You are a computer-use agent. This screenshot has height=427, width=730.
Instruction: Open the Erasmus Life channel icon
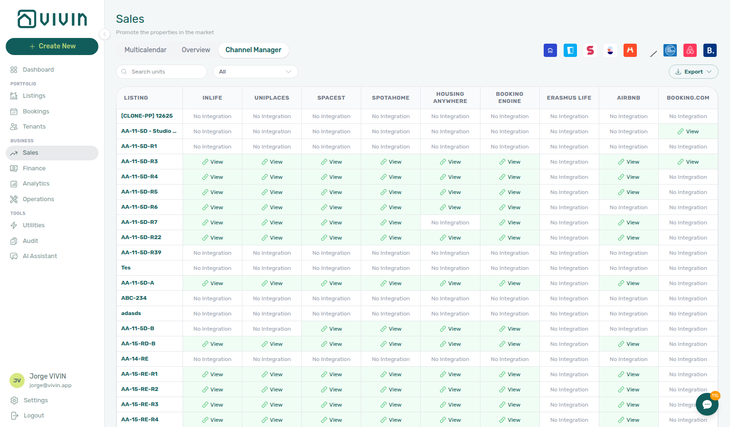tap(670, 50)
